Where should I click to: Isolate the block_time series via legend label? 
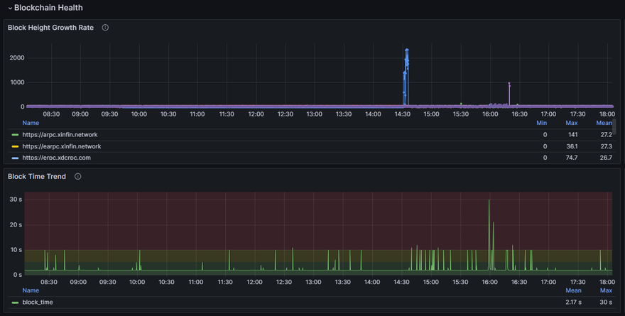[38, 302]
